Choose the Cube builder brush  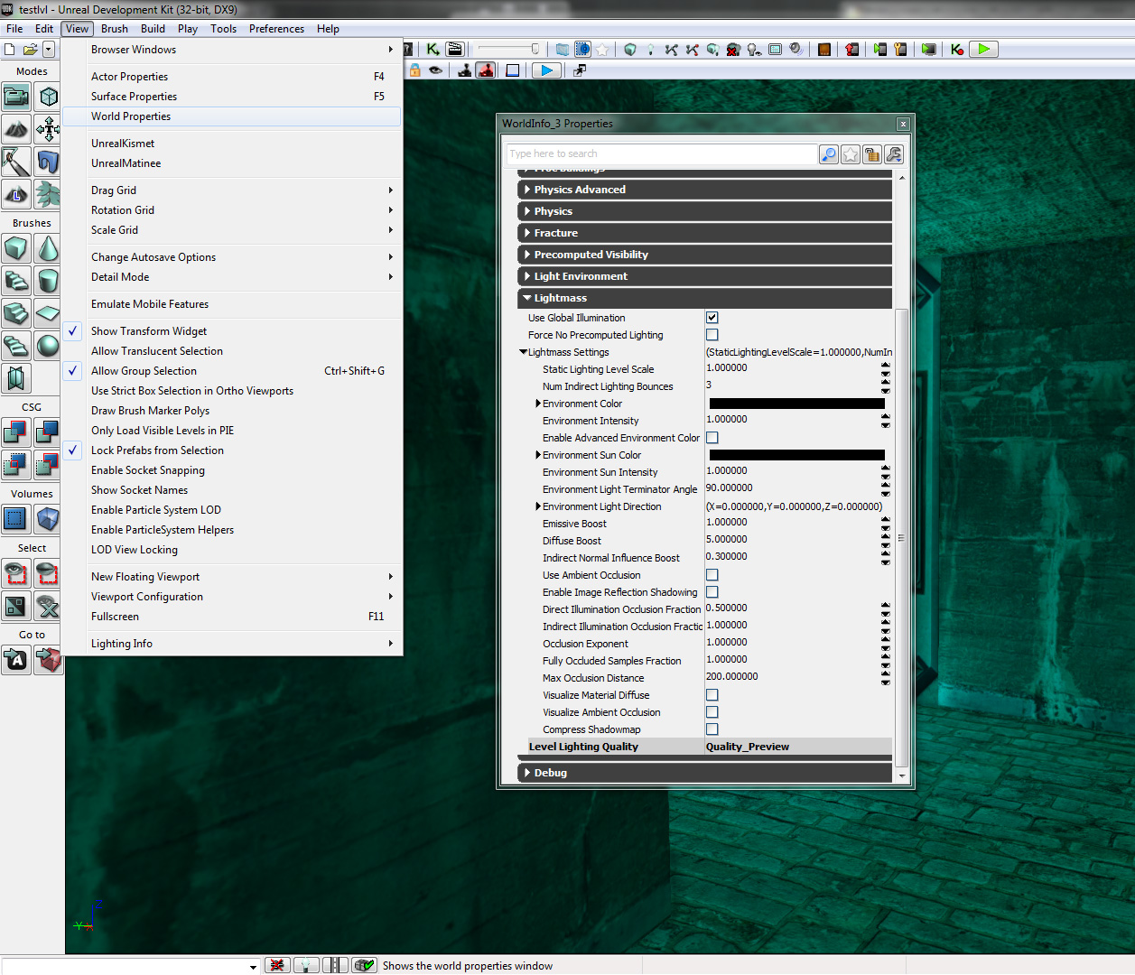pyautogui.click(x=16, y=248)
